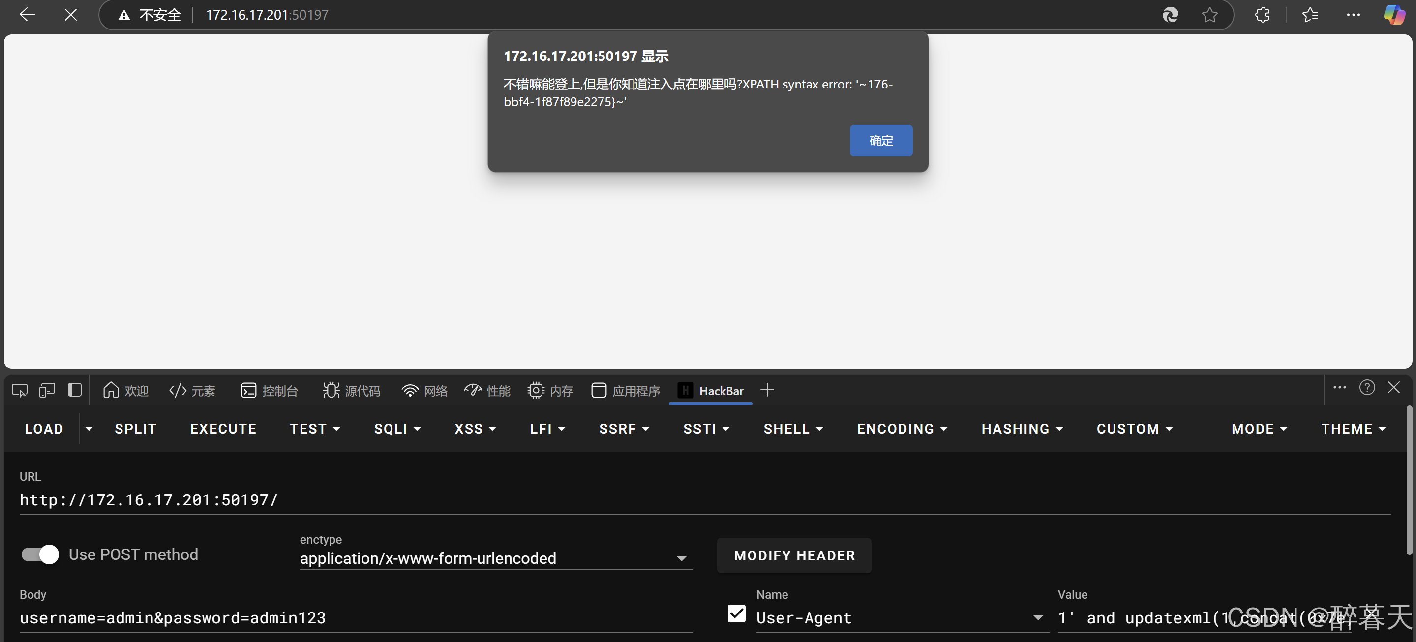This screenshot has height=642, width=1416.
Task: Add a new DevTools tab with plus icon
Action: (x=767, y=390)
